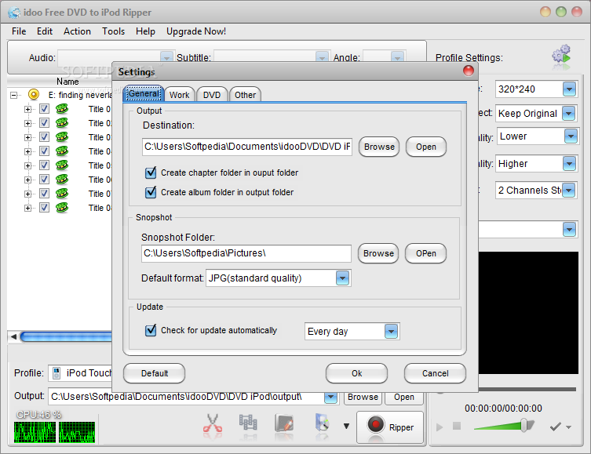Cancel the Settings dialog

pyautogui.click(x=435, y=373)
